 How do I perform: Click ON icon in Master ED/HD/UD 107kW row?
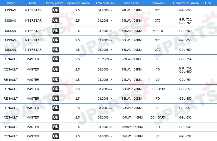click(x=55, y=117)
